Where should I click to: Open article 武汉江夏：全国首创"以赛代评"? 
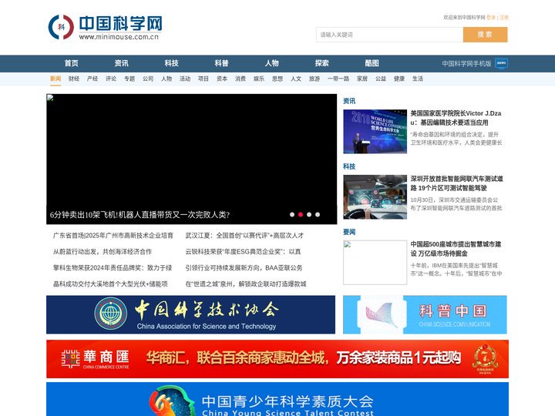244,236
